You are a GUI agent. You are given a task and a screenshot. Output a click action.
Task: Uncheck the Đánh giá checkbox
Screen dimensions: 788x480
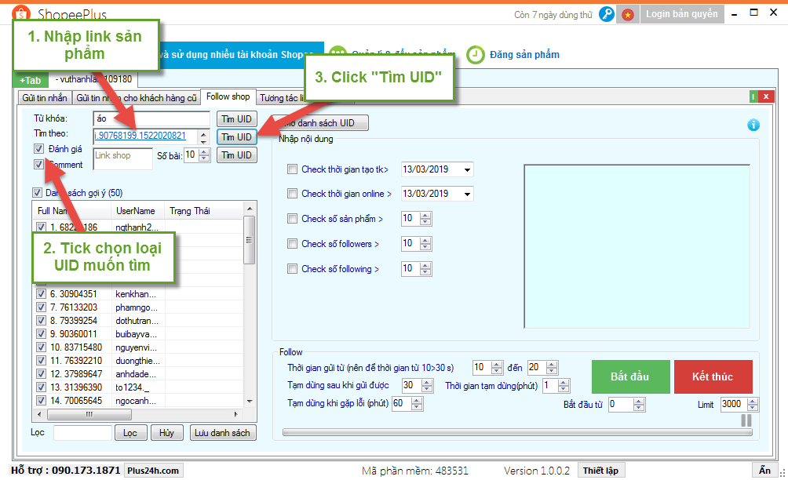tap(39, 149)
